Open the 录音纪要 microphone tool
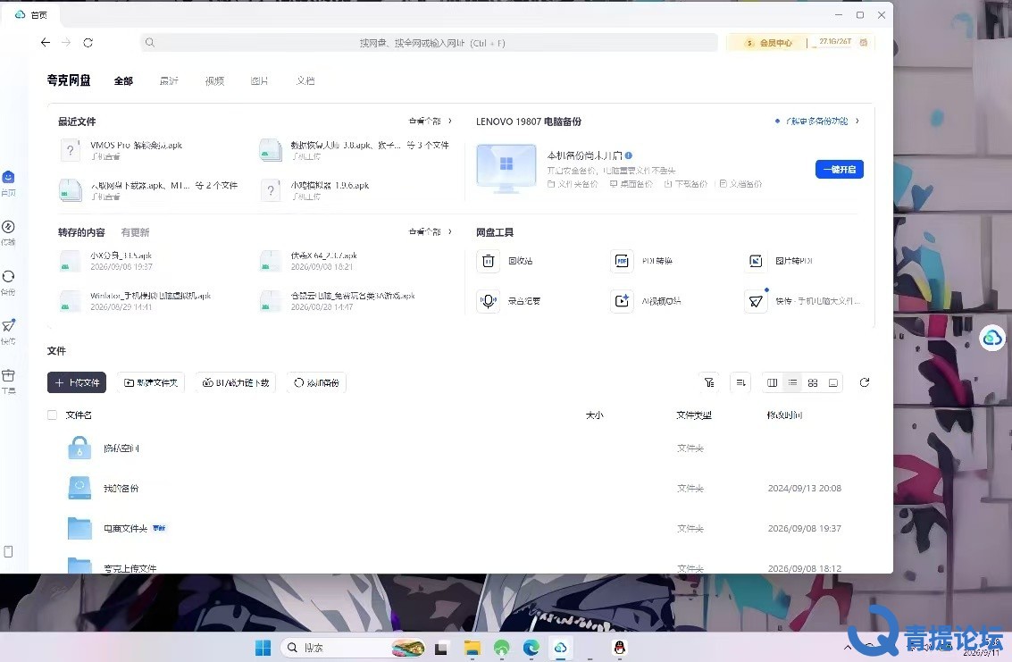 [489, 301]
